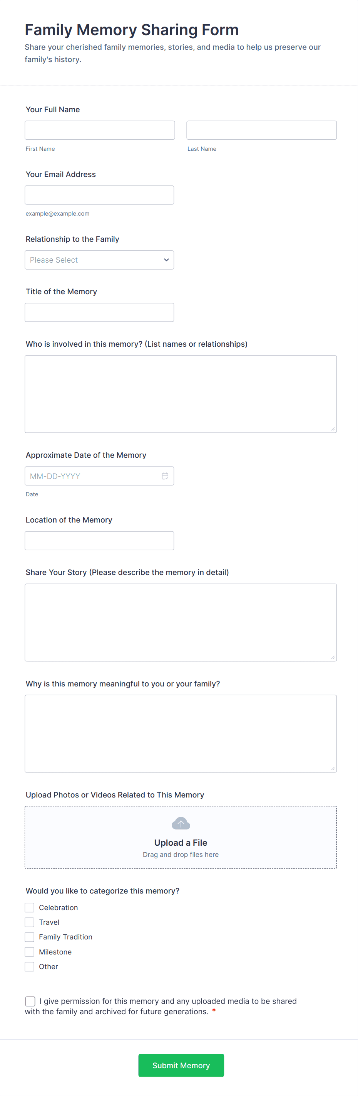Click the dropdown chevron next to Please Select
Image resolution: width=358 pixels, height=1096 pixels.
(x=166, y=260)
